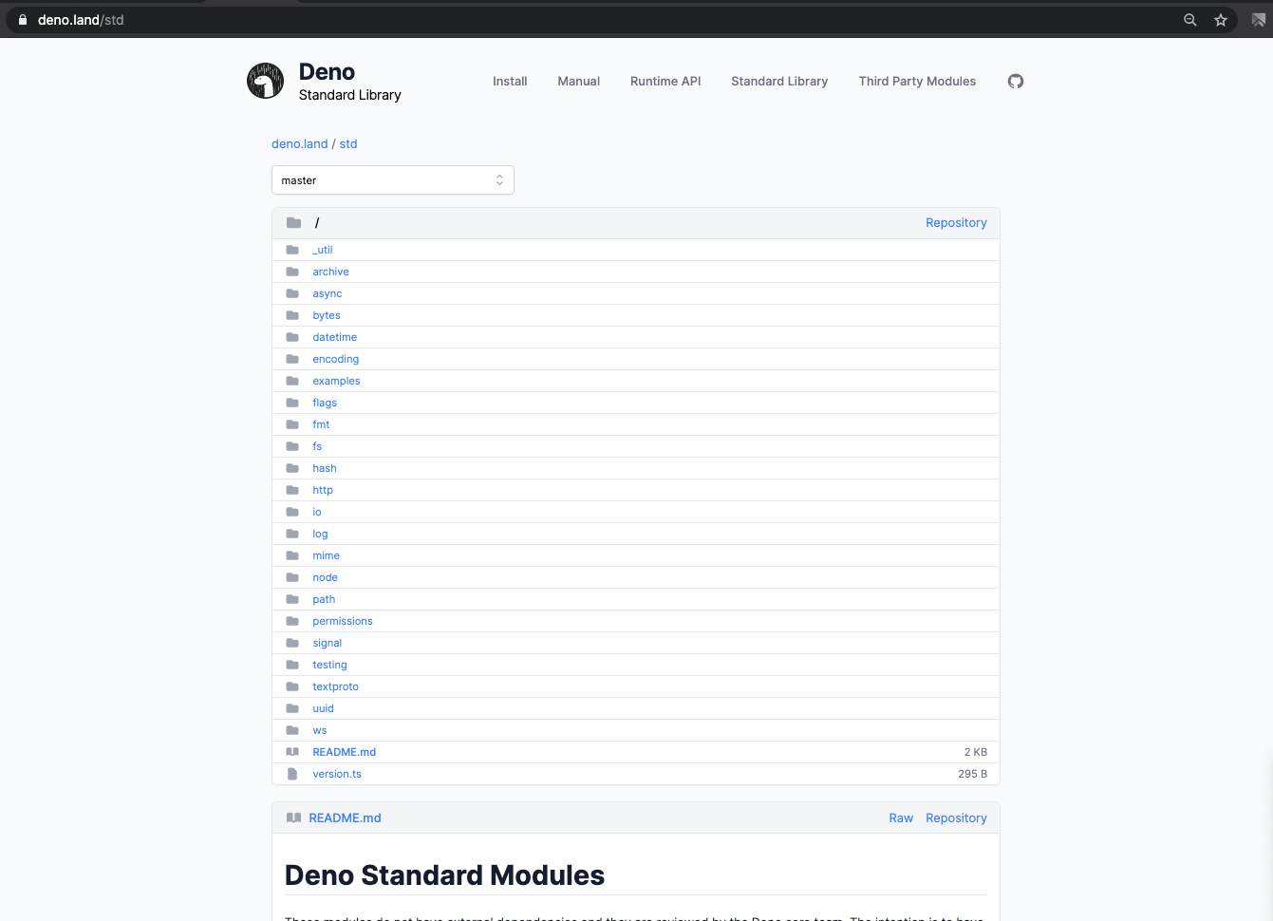Click the folder icon next to flags
Image resolution: width=1273 pixels, height=921 pixels.
point(292,403)
